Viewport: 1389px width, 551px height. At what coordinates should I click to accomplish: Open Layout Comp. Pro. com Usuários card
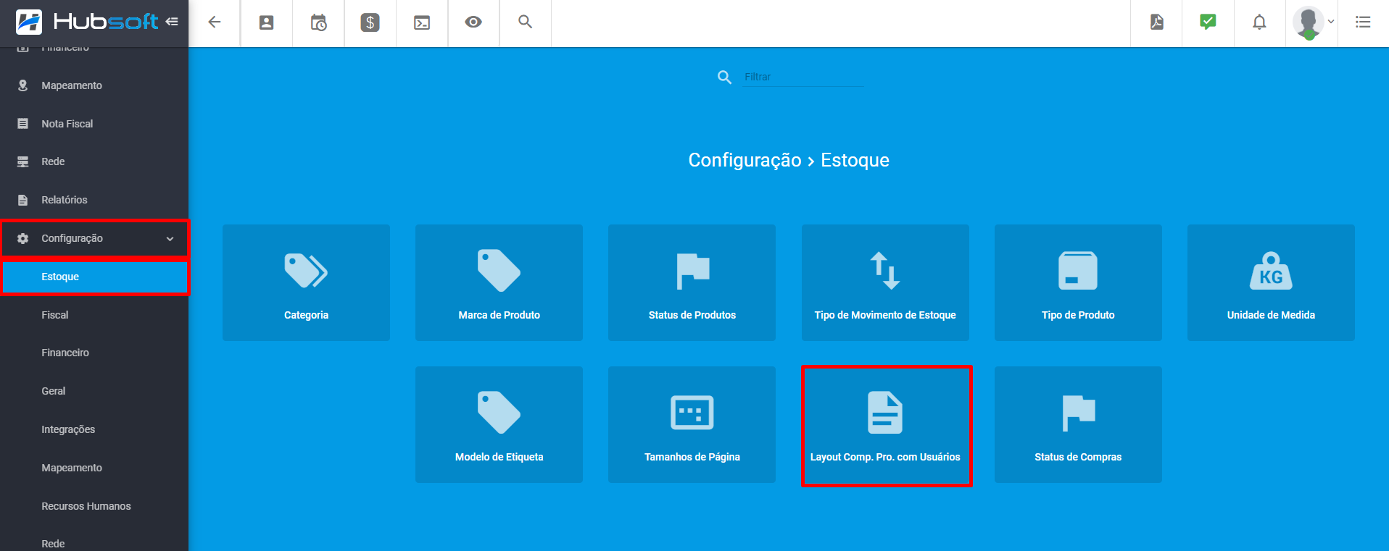tap(885, 426)
